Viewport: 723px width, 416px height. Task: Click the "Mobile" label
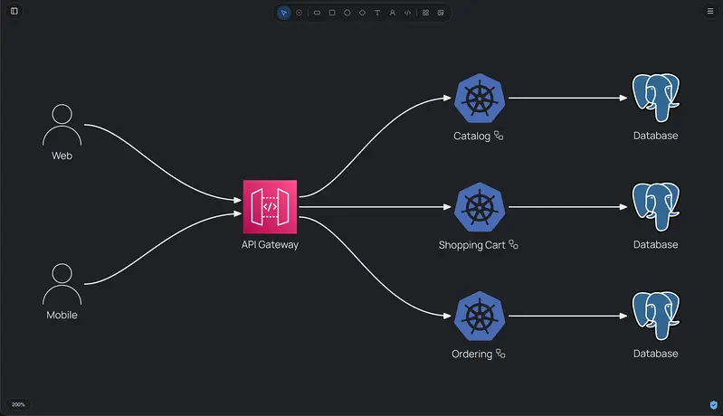[x=62, y=315]
